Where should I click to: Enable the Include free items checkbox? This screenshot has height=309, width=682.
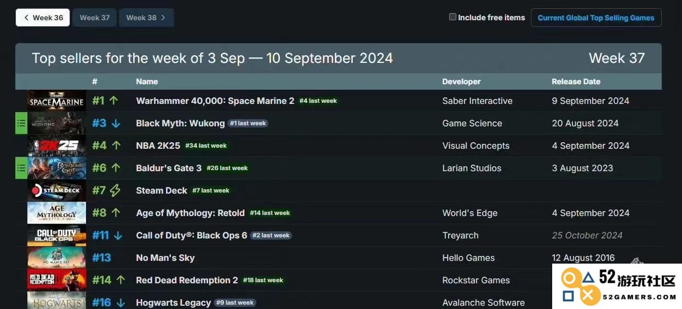coord(452,17)
